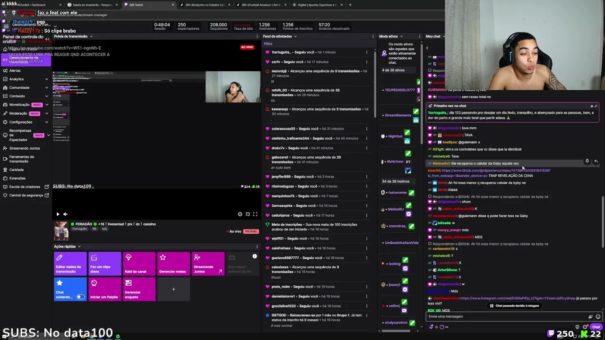The height and width of the screenshot is (340, 605).
Task: Open the Filtro link in activity feed
Action: 268,44
